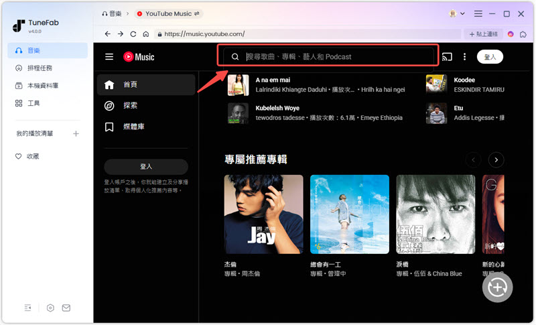Click the Hrilh ka hai ngei album link
Image resolution: width=536 pixels, height=325 pixels.
[x=383, y=90]
